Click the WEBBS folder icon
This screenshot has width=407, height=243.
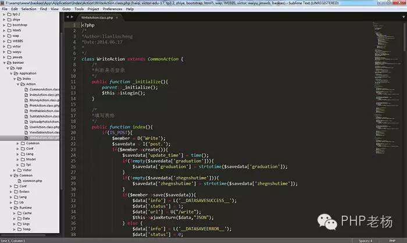click(x=9, y=41)
